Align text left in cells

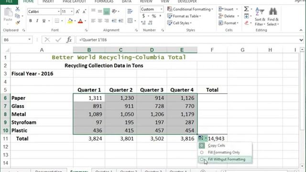pyautogui.click(x=93, y=21)
